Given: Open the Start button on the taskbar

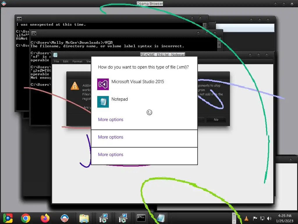Looking at the screenshot, I should click(8, 218).
